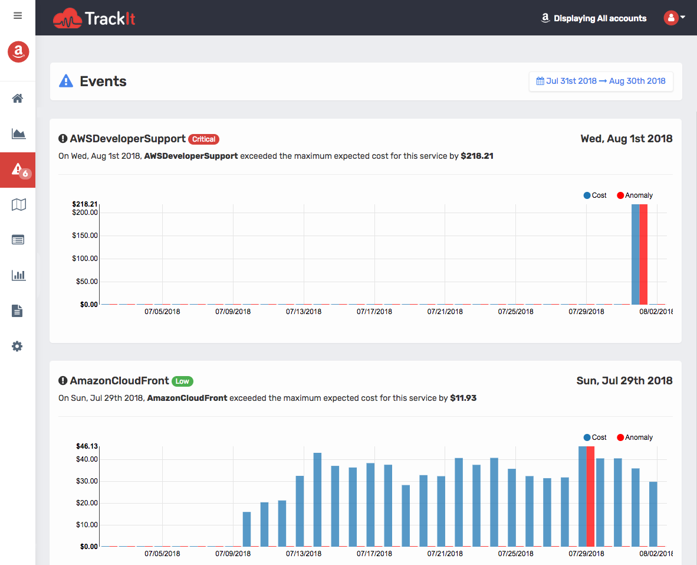Click the Wed, Aug 1st 2018 date
This screenshot has width=697, height=565.
[626, 139]
